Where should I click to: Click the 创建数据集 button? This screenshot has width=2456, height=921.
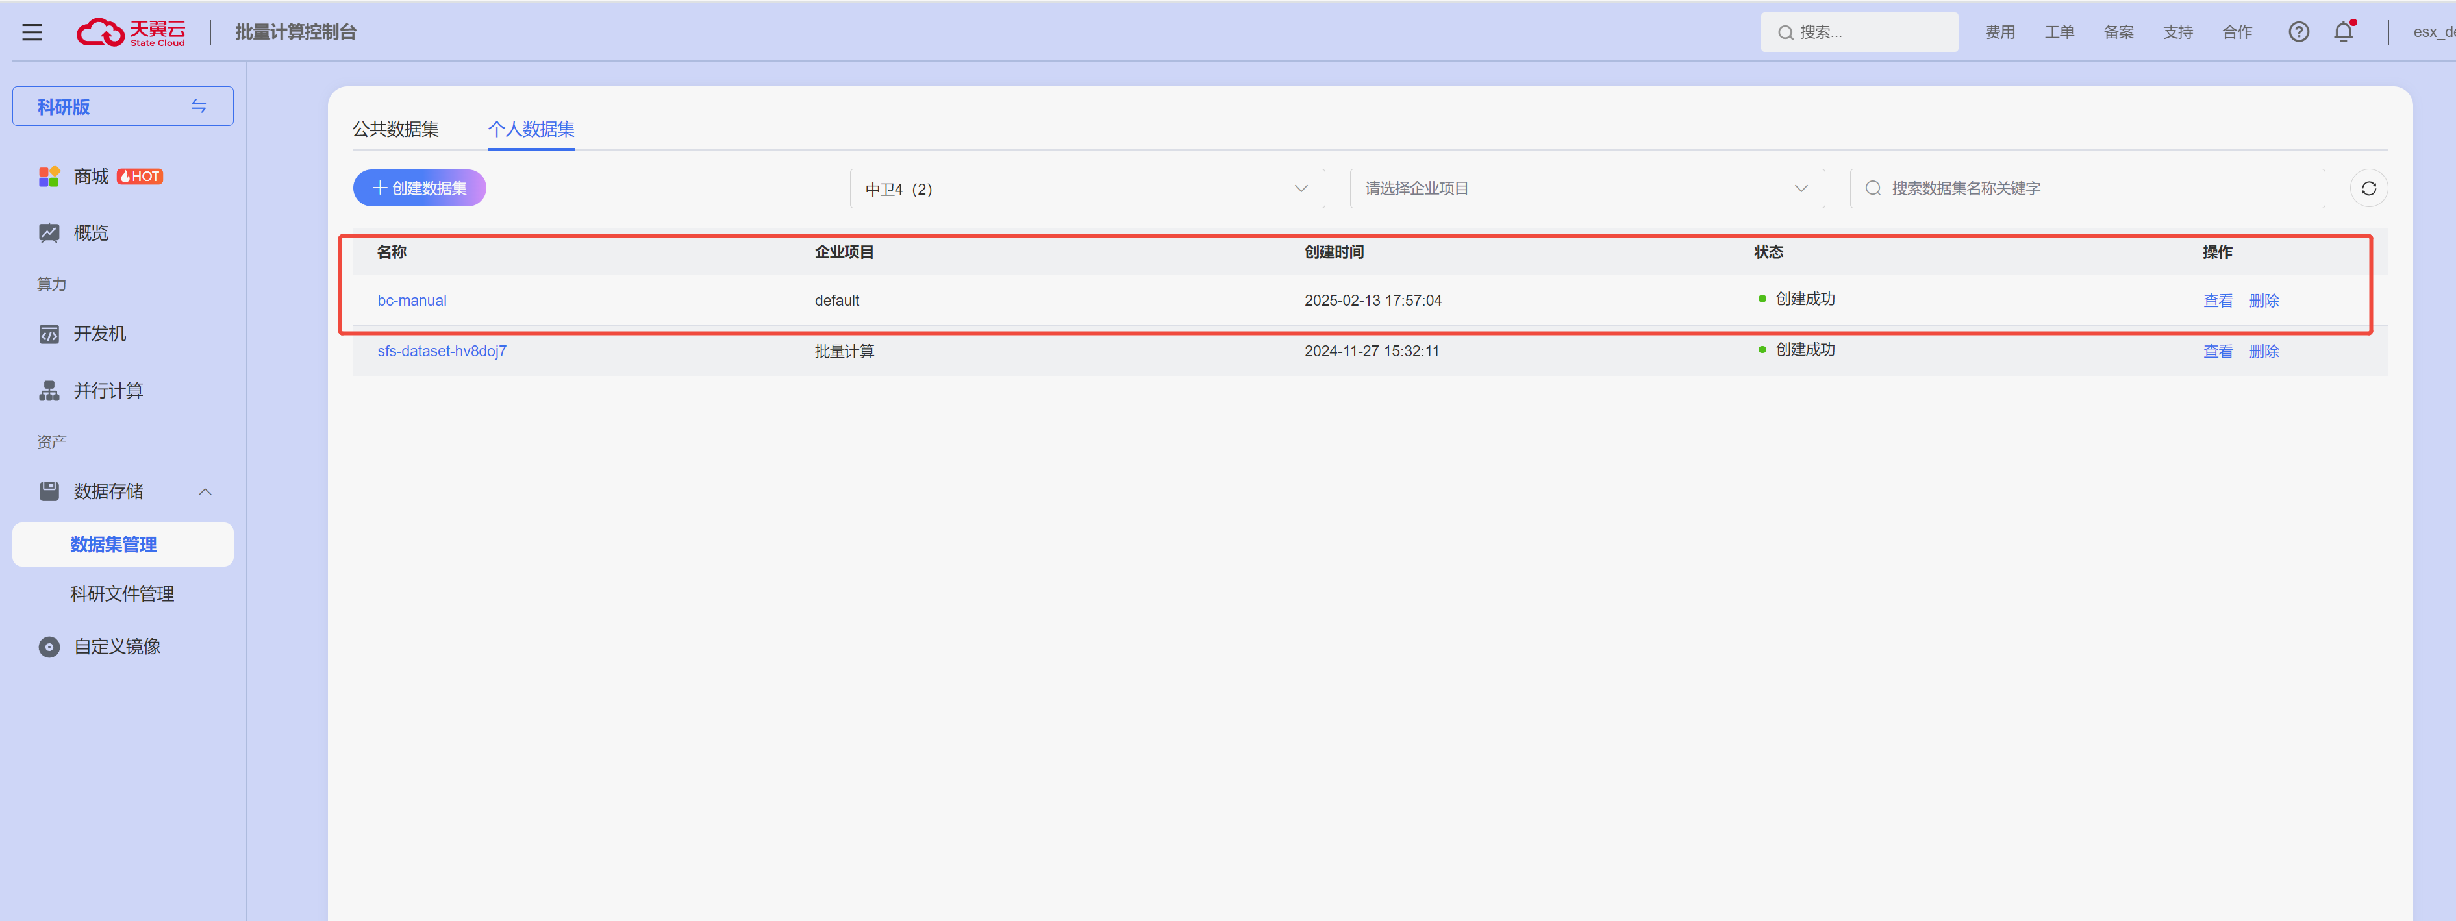[420, 188]
